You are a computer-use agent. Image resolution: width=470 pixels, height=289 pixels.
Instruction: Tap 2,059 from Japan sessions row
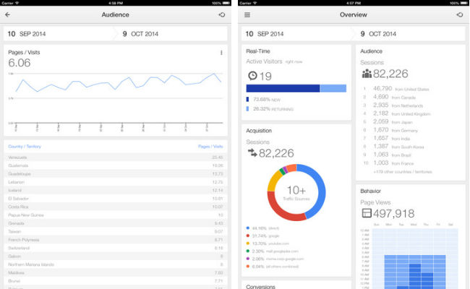point(388,121)
